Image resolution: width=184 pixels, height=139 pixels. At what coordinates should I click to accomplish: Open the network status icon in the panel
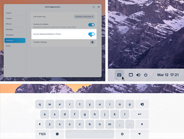tap(131, 75)
